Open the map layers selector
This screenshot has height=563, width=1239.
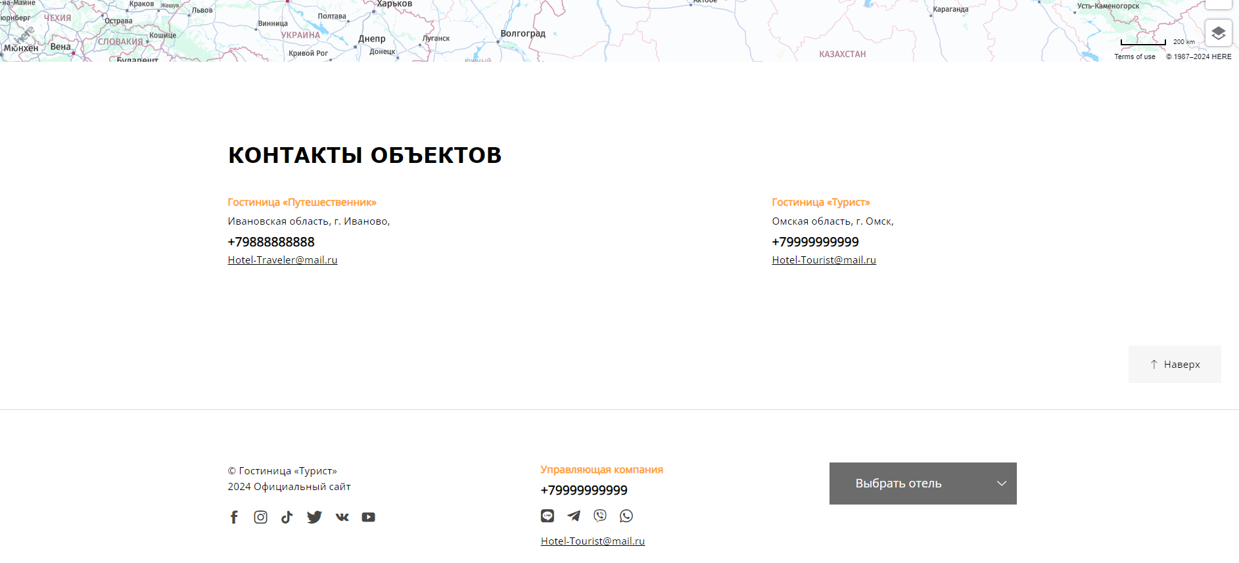tap(1218, 33)
